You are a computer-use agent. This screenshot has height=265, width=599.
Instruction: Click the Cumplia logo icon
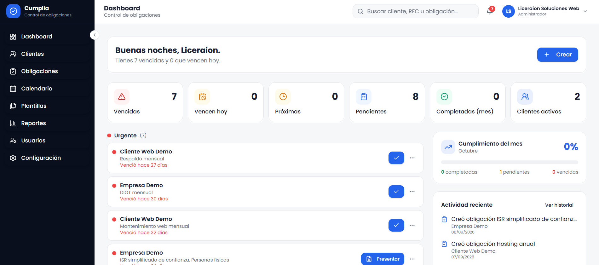click(13, 11)
